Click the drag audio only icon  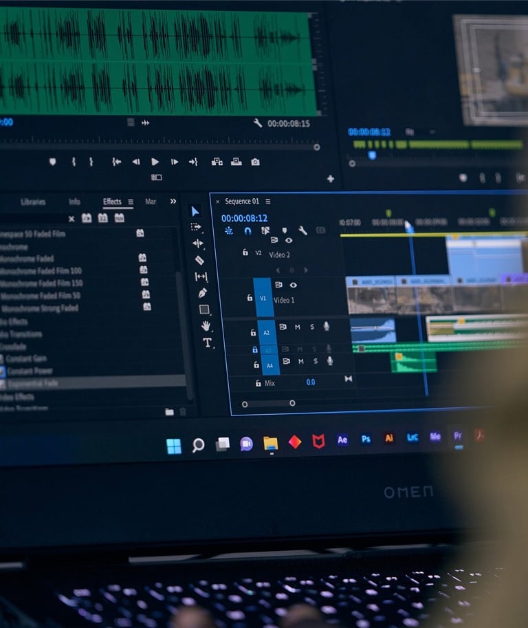click(145, 122)
